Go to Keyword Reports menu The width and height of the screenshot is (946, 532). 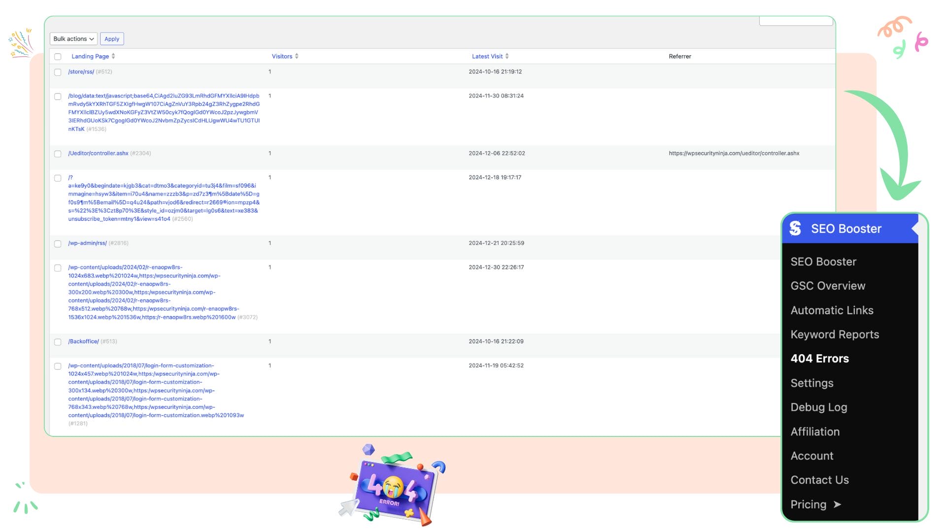[835, 334]
